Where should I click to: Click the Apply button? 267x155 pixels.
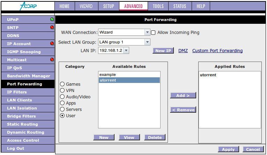coord(228,149)
